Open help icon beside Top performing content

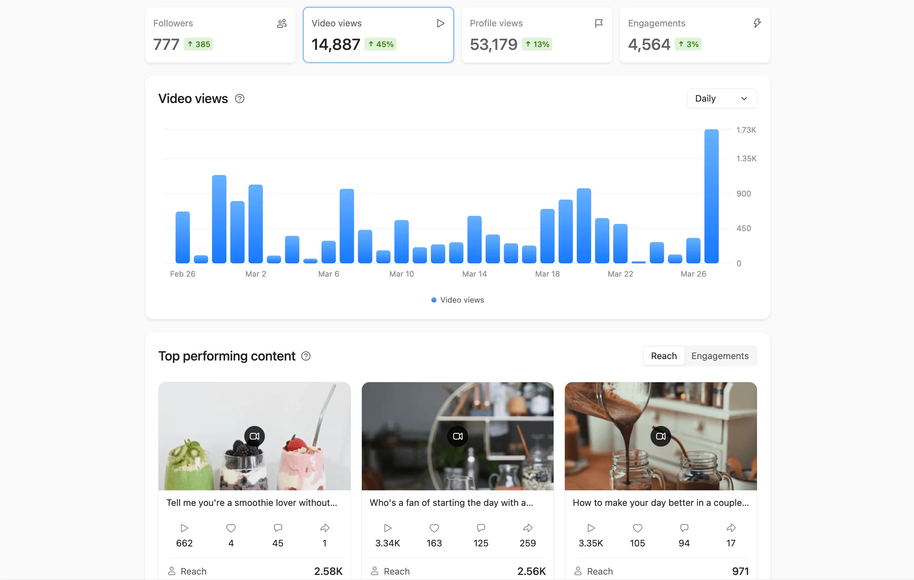tap(306, 356)
